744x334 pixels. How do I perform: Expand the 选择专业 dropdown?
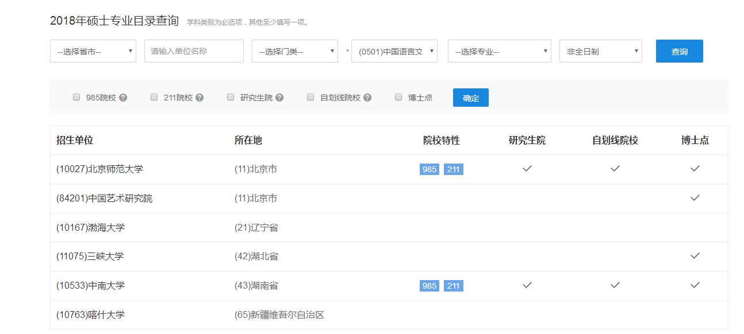pyautogui.click(x=499, y=51)
